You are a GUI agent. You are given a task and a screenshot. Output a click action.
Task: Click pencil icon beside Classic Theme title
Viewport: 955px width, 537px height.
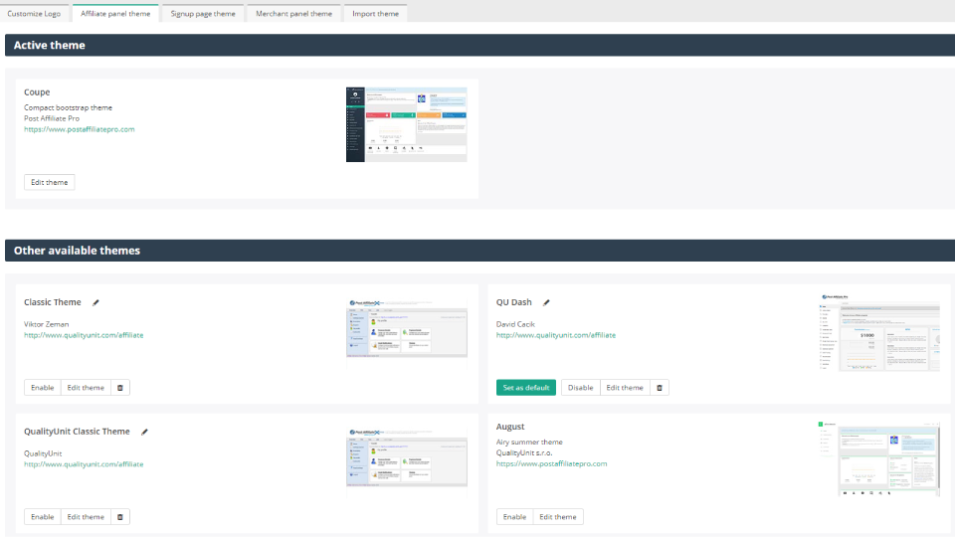tap(96, 302)
